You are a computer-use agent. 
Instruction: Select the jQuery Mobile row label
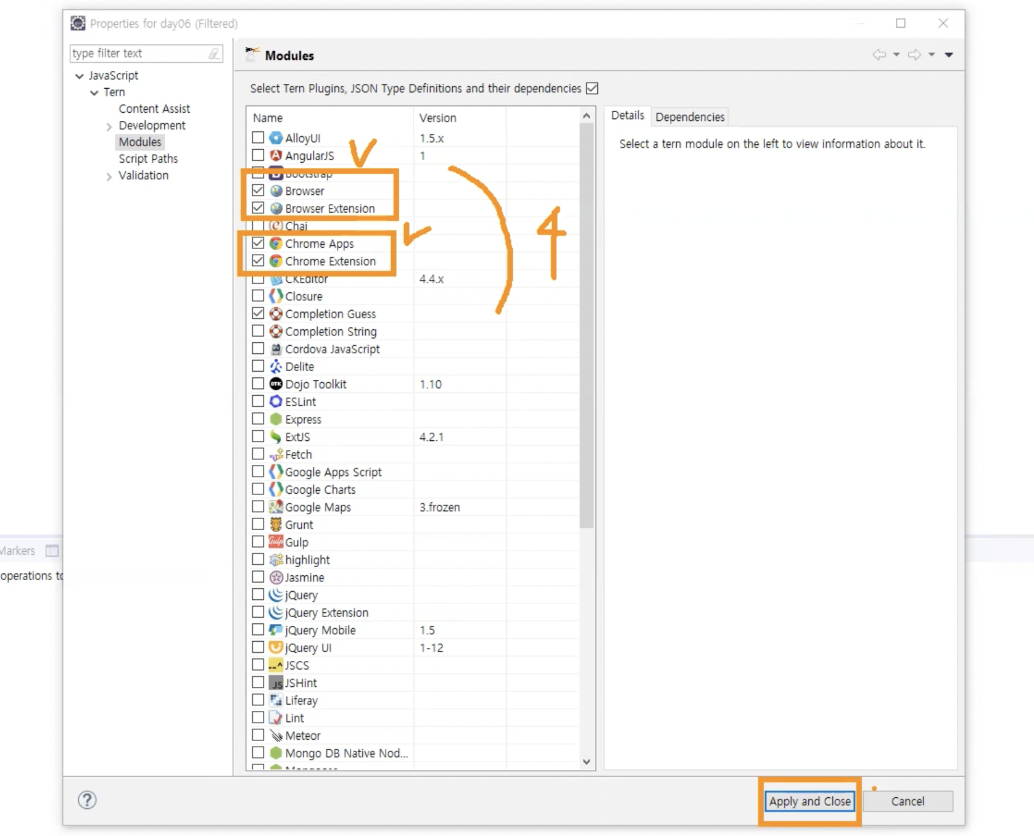(x=320, y=630)
